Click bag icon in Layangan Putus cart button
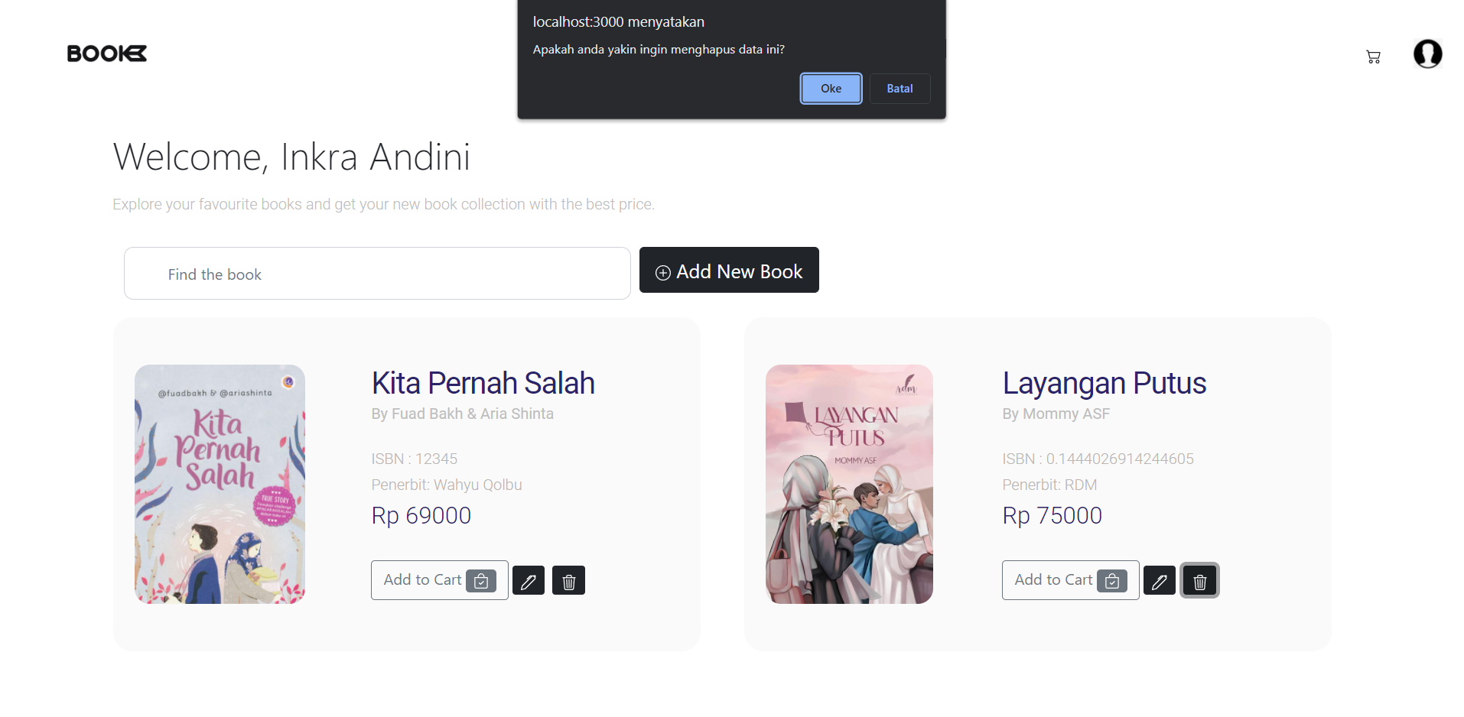1464x717 pixels. coord(1112,581)
